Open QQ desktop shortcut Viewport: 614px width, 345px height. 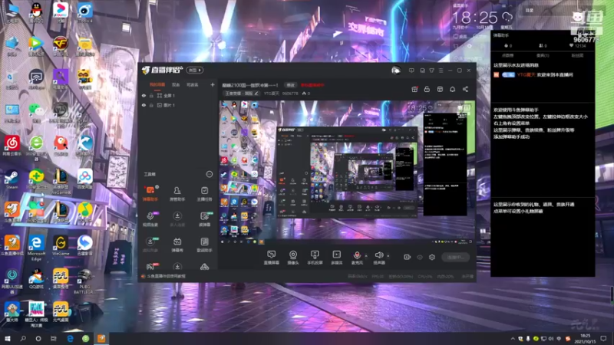(36, 12)
